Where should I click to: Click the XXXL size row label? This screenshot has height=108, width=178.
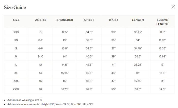[16, 89]
